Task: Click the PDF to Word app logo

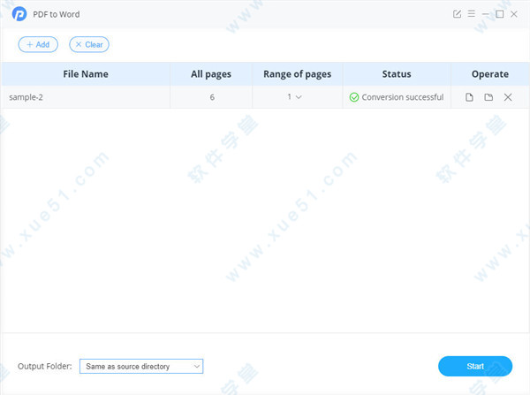Action: point(19,14)
